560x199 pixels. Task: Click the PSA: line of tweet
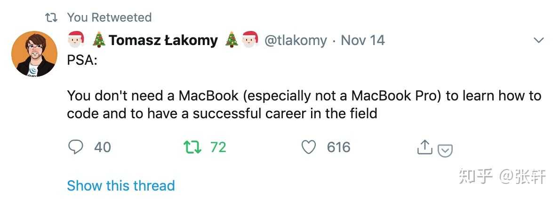pos(82,61)
